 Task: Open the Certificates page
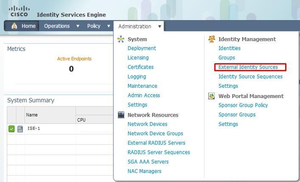tap(140, 67)
